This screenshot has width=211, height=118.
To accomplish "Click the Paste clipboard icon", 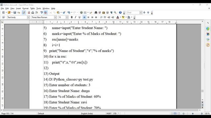I will tap(58, 12).
